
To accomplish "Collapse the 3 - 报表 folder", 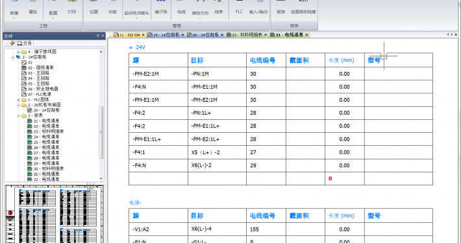I will coord(18,115).
